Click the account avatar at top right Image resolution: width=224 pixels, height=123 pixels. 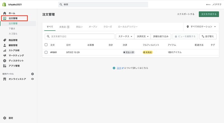pyautogui.click(x=208, y=4)
